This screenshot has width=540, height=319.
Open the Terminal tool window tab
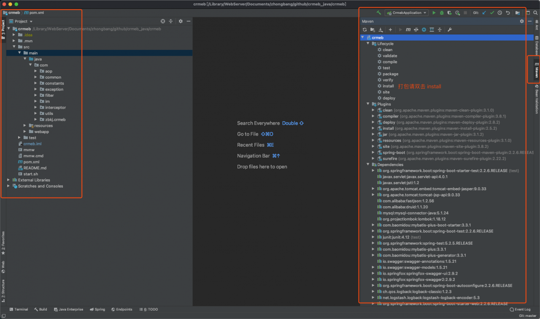[x=19, y=309]
